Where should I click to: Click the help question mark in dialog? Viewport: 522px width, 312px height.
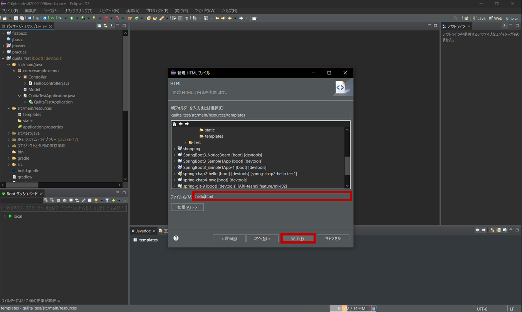click(176, 238)
